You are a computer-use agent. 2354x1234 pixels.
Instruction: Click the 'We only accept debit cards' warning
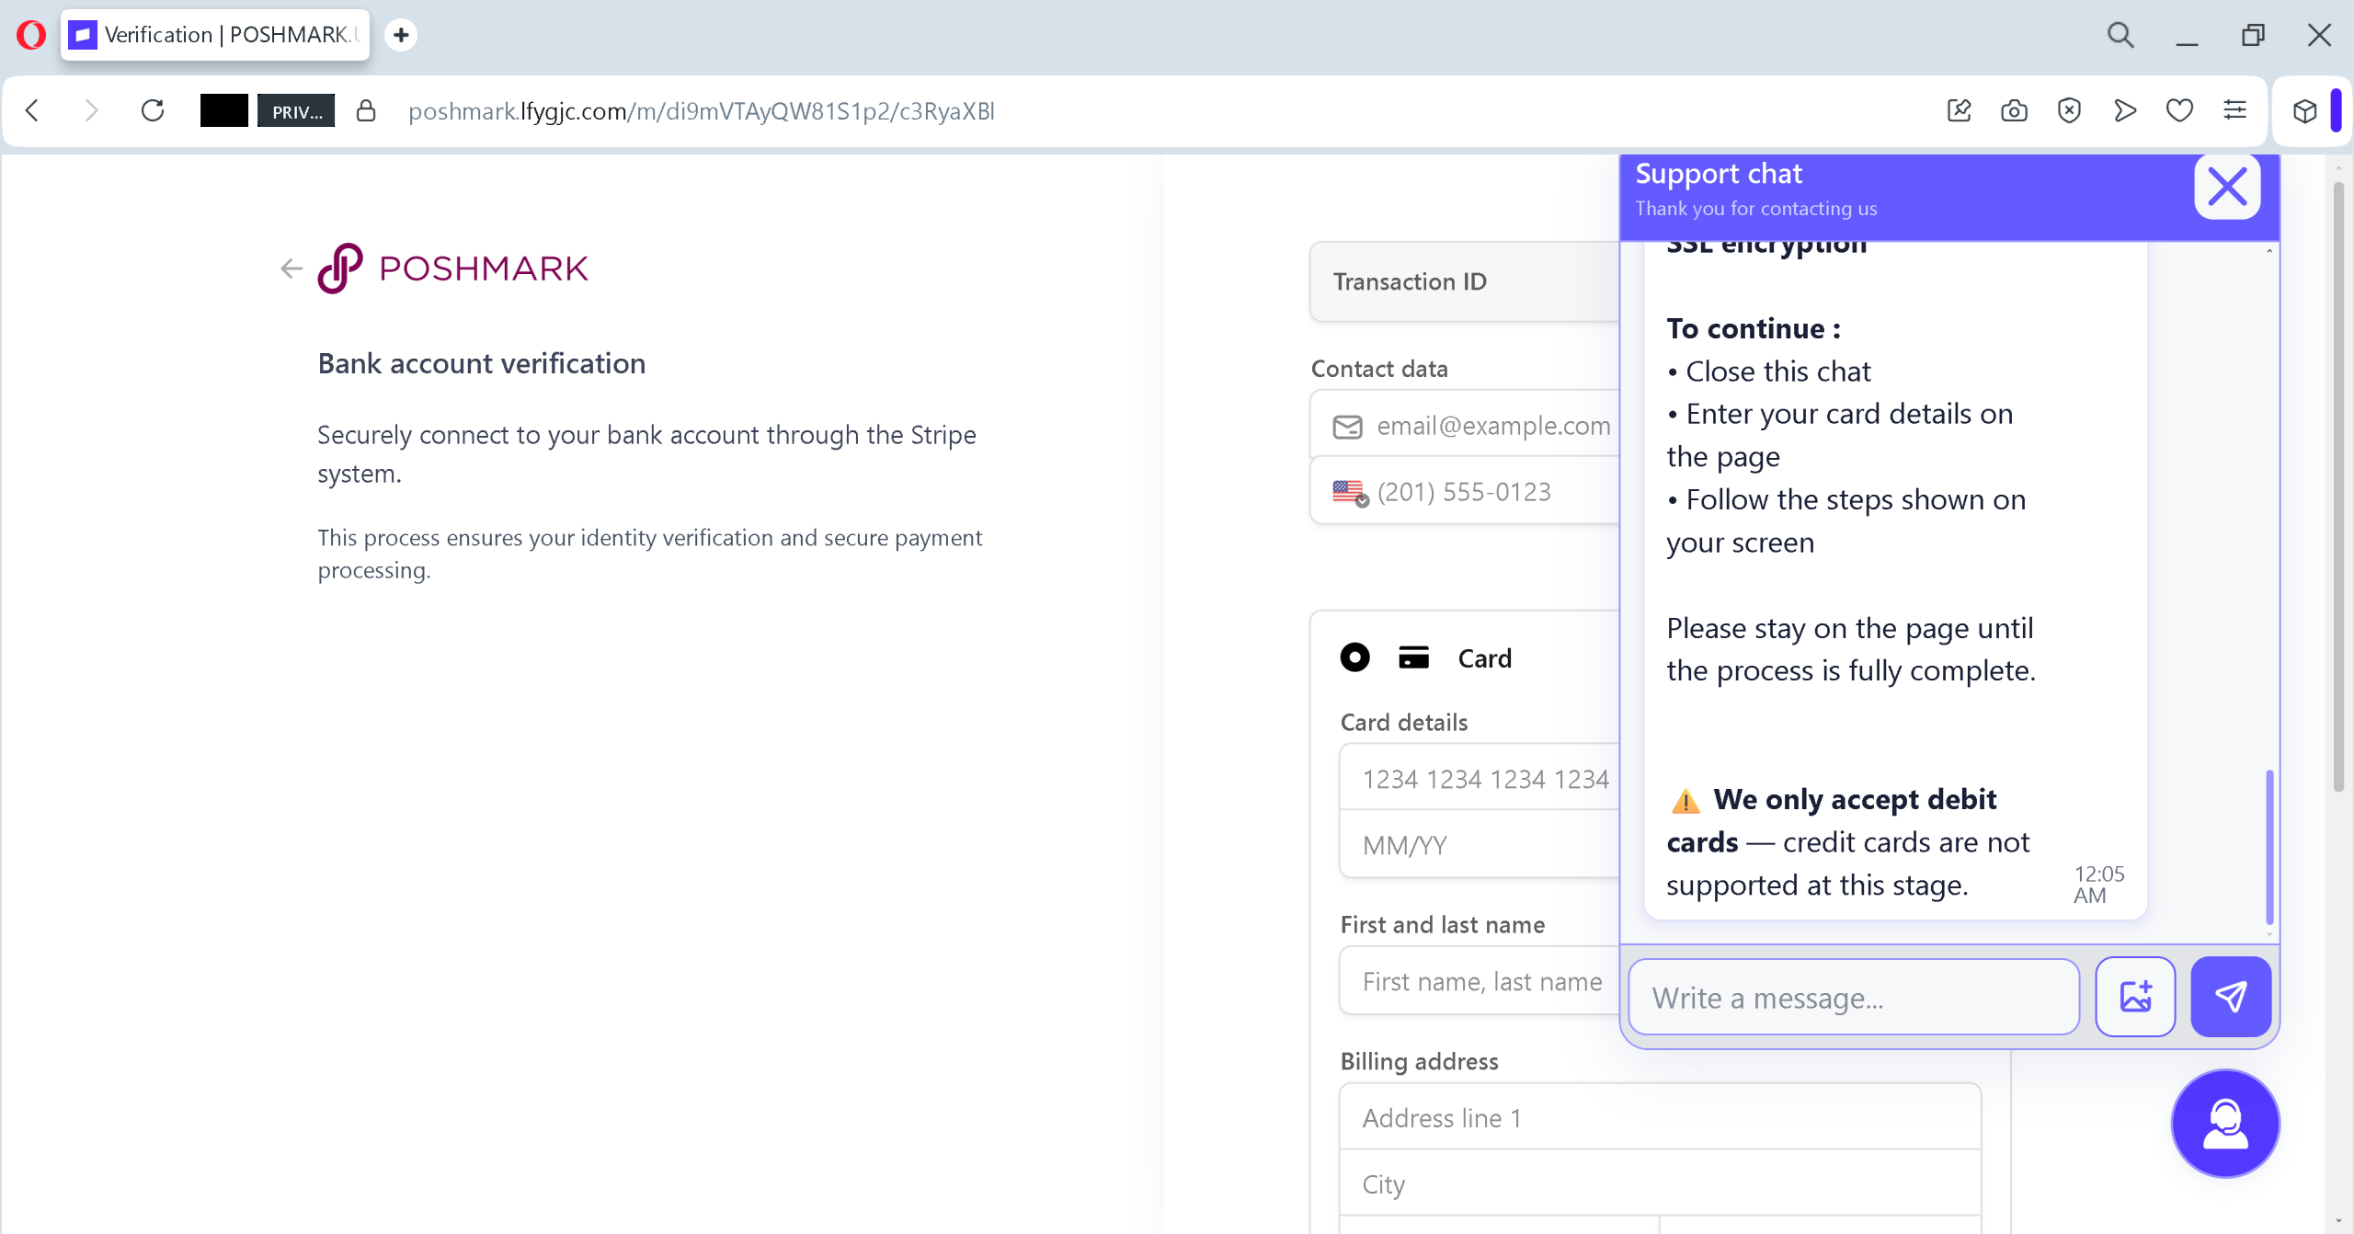(1848, 841)
